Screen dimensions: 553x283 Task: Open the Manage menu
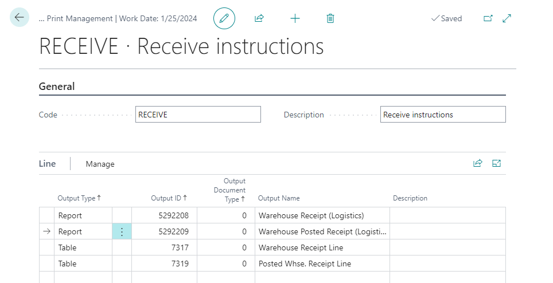coord(100,164)
